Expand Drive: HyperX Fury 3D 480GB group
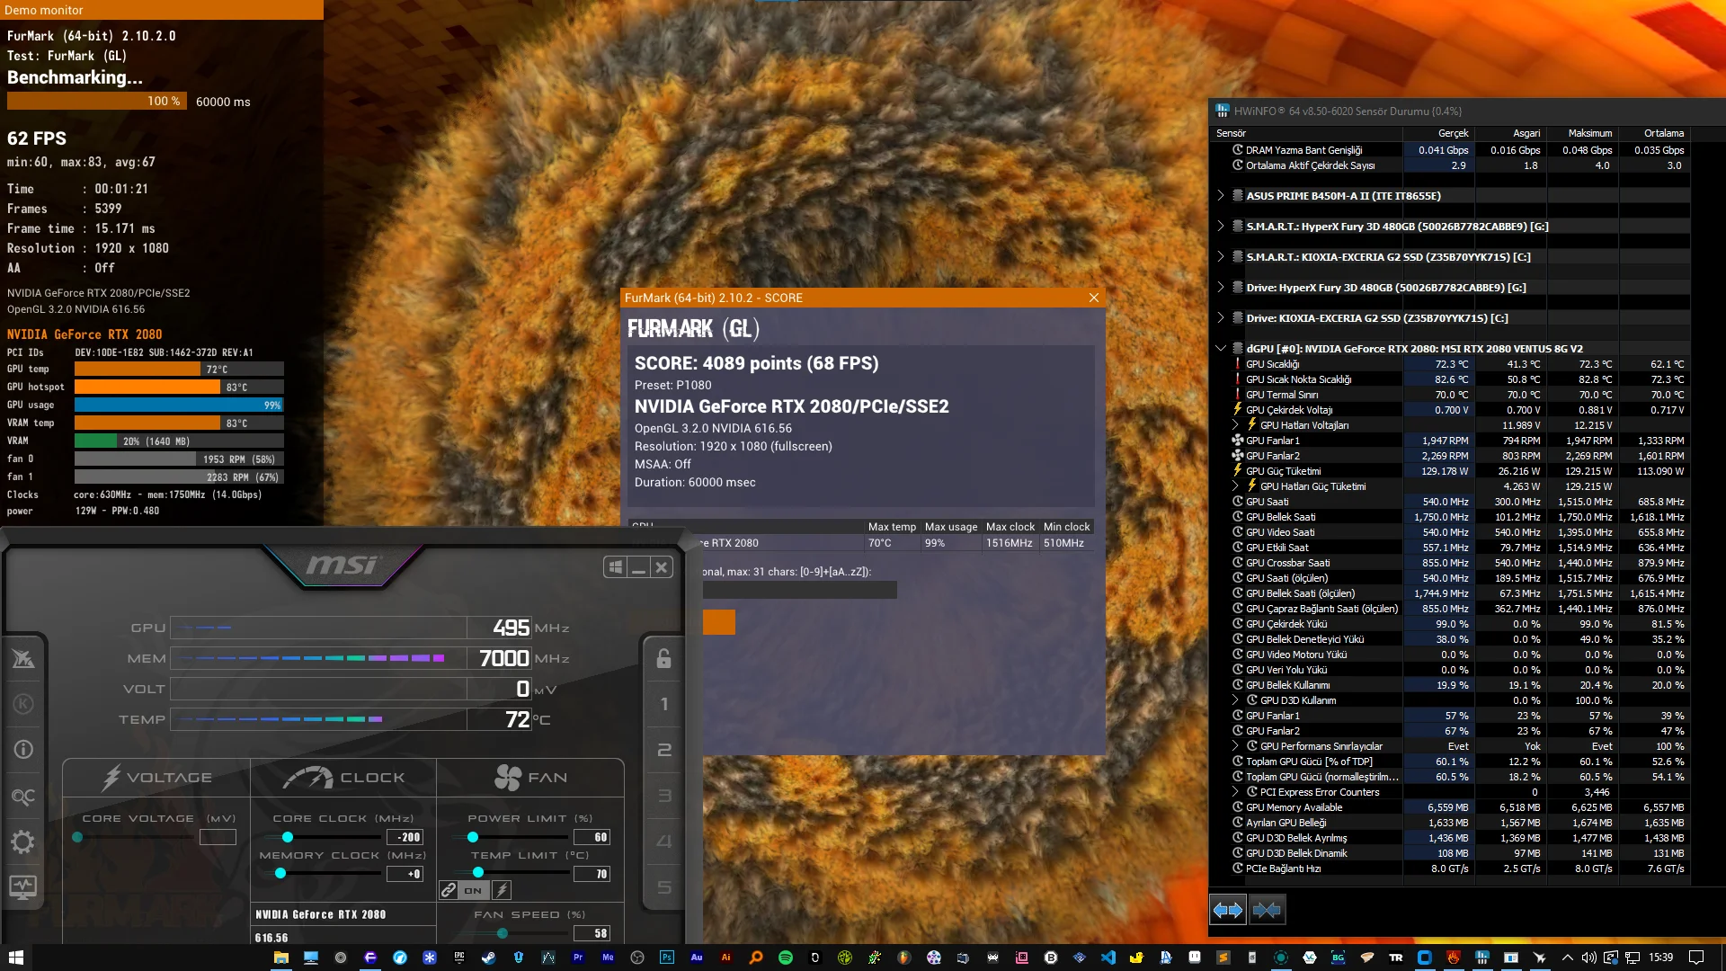The height and width of the screenshot is (971, 1726). [1220, 287]
